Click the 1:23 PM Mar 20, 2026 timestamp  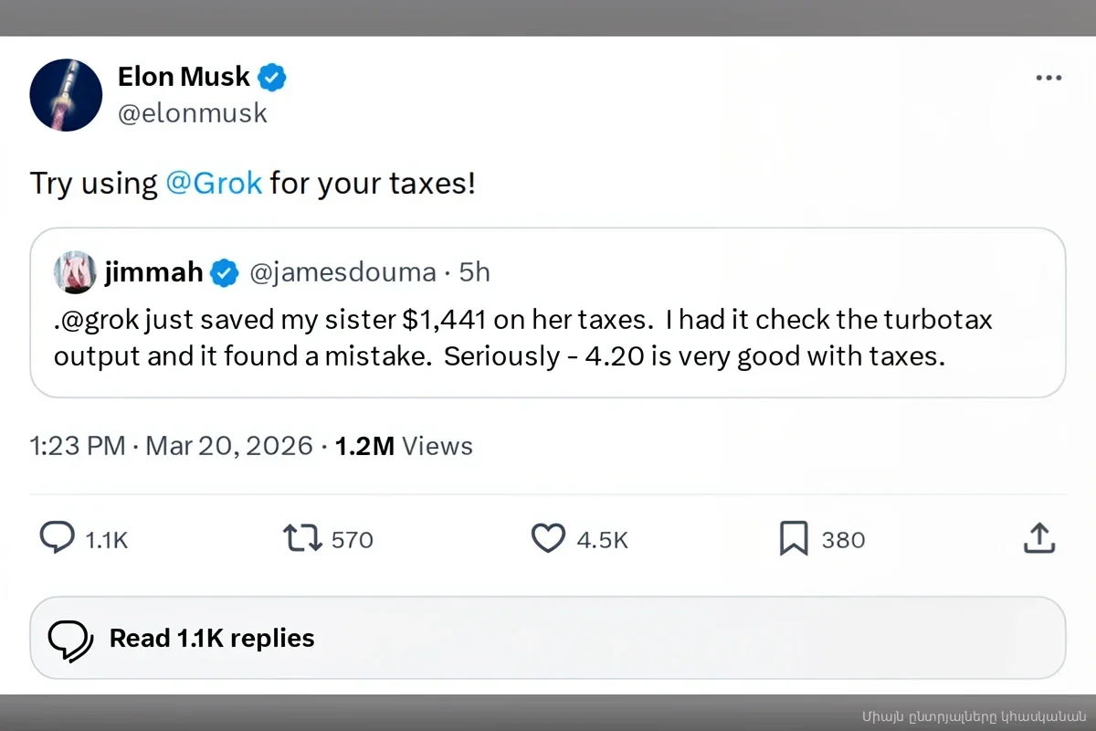(172, 447)
